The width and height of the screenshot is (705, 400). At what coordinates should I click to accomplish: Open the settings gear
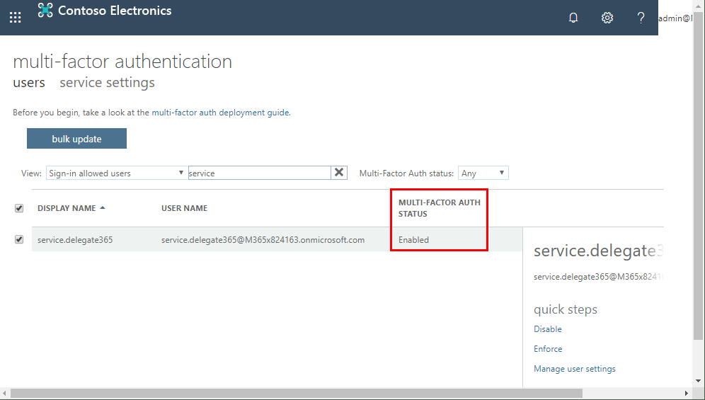[x=607, y=18]
